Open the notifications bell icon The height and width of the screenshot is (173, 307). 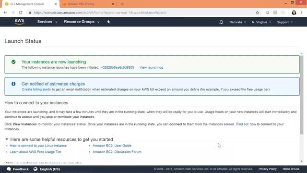[x=221, y=22]
